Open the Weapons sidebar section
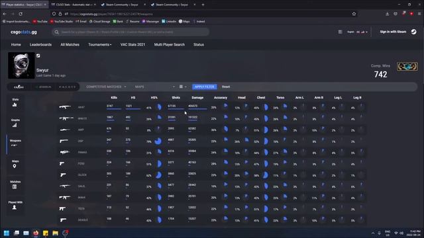The width and height of the screenshot is (424, 238). click(x=15, y=143)
